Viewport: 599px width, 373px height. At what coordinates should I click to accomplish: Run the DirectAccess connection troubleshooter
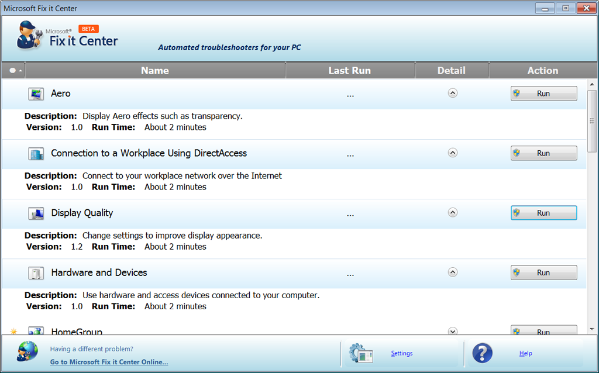click(x=544, y=153)
